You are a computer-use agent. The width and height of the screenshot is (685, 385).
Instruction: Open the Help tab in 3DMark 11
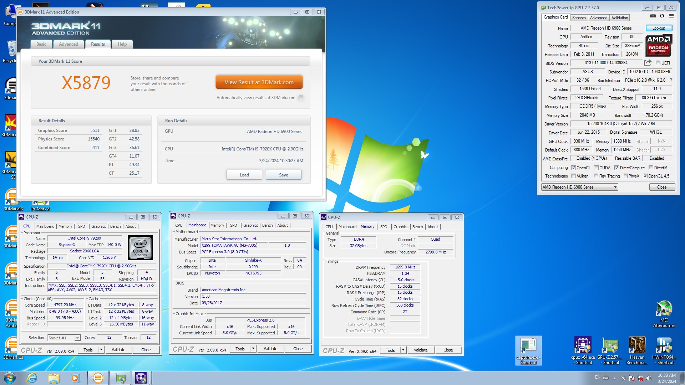click(122, 44)
